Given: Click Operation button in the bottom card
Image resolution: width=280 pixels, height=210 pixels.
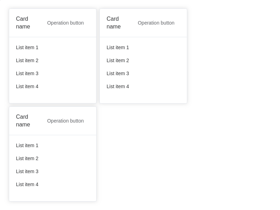Looking at the screenshot, I should point(65,121).
